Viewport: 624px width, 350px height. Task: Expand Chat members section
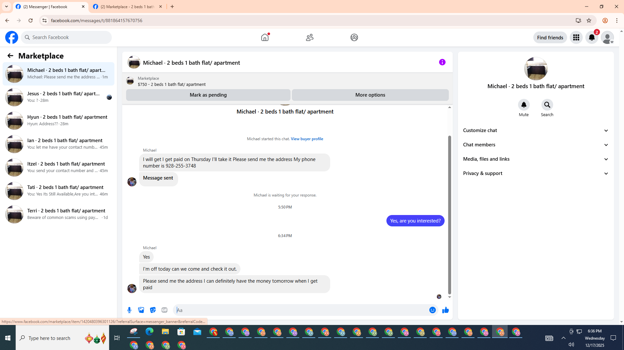coord(536,145)
